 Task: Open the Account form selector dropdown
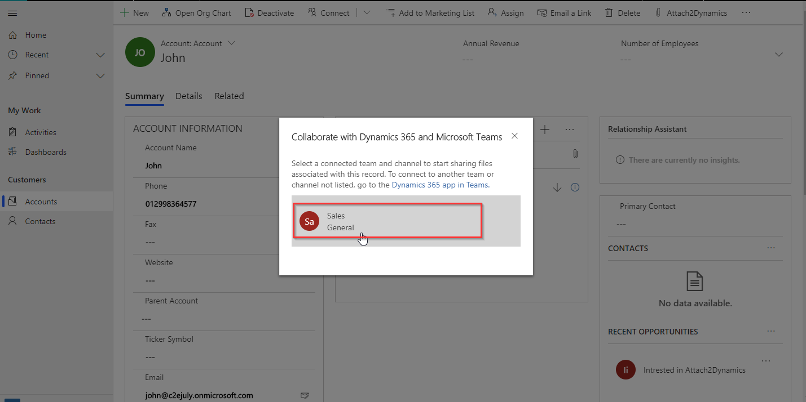[x=231, y=43]
